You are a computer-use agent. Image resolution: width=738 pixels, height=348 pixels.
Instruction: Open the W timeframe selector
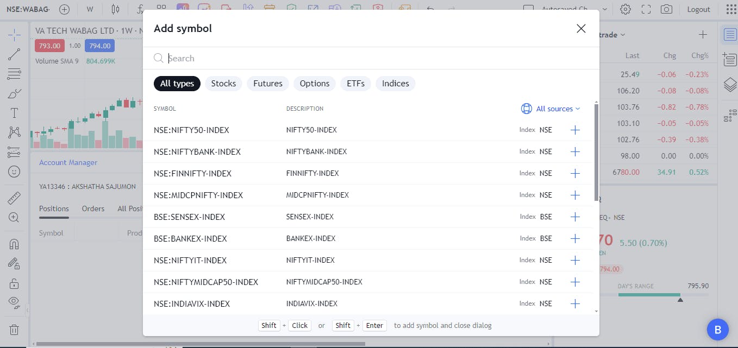[90, 9]
